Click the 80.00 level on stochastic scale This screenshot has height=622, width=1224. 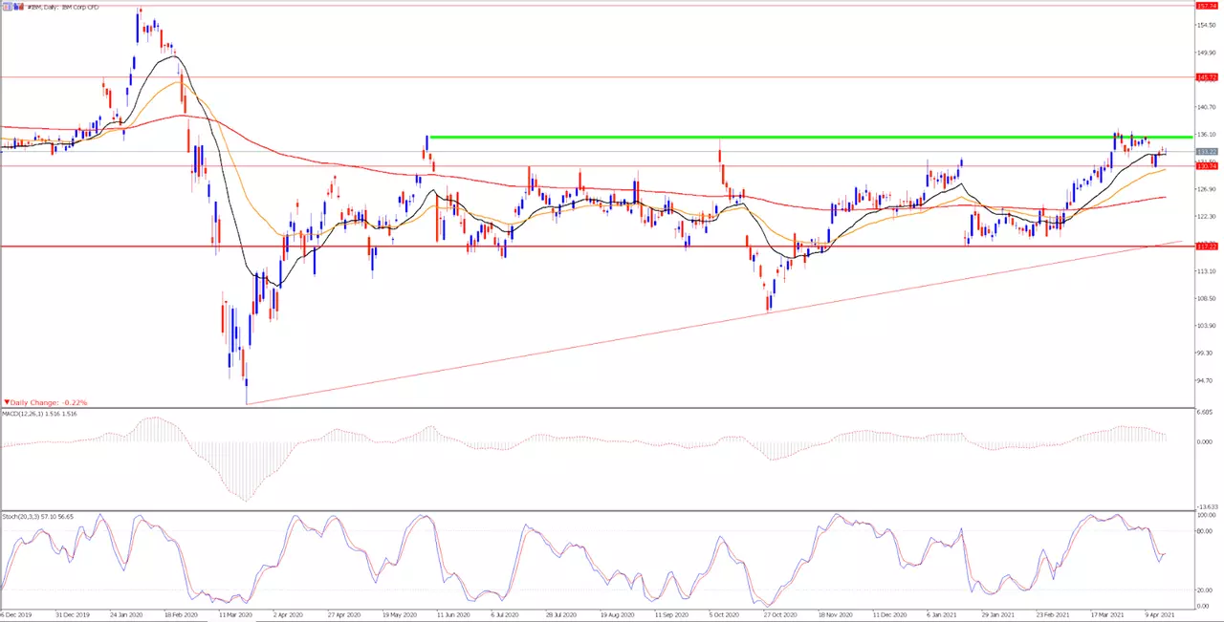click(x=1204, y=531)
